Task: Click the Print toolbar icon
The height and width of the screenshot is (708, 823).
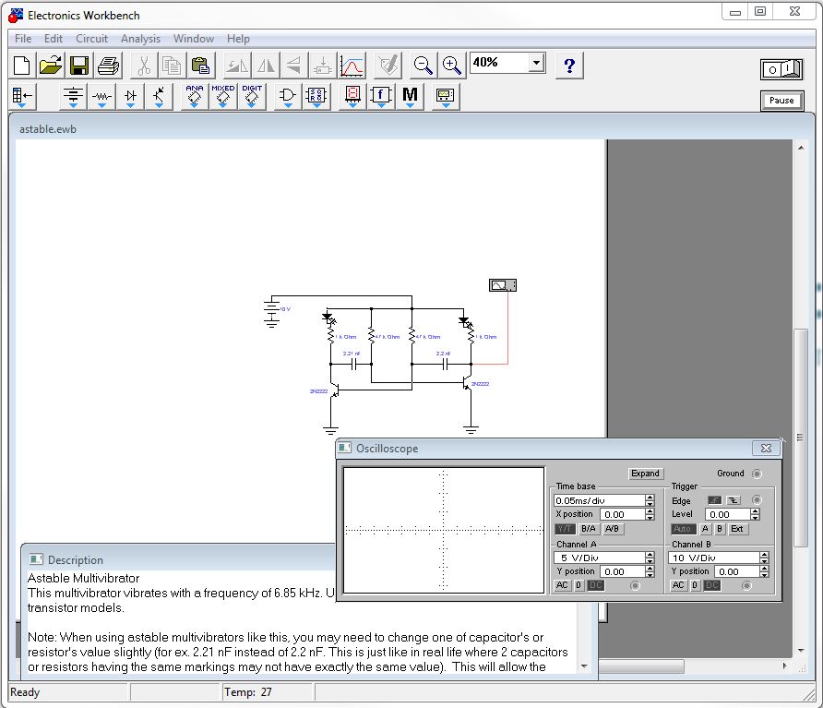Action: 108,65
